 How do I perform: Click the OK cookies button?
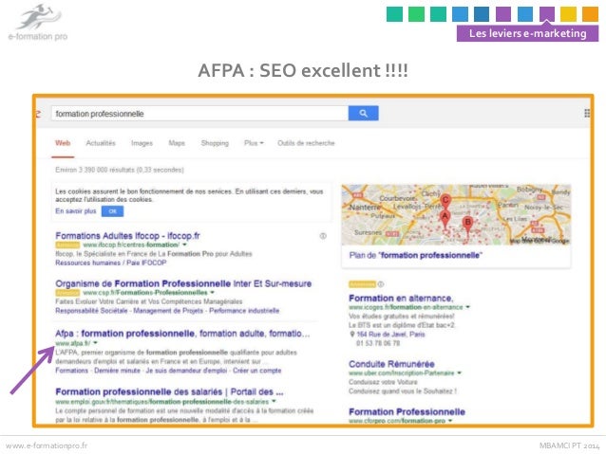(112, 211)
